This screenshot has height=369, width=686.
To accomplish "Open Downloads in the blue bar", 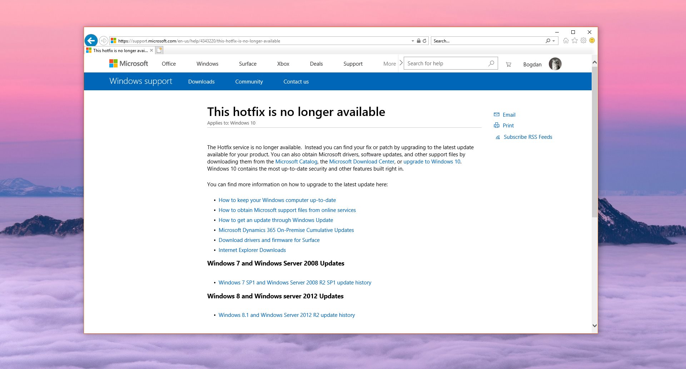I will 202,82.
